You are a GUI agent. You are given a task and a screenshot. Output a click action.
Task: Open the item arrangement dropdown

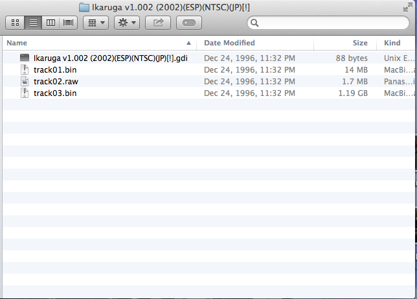coord(96,23)
